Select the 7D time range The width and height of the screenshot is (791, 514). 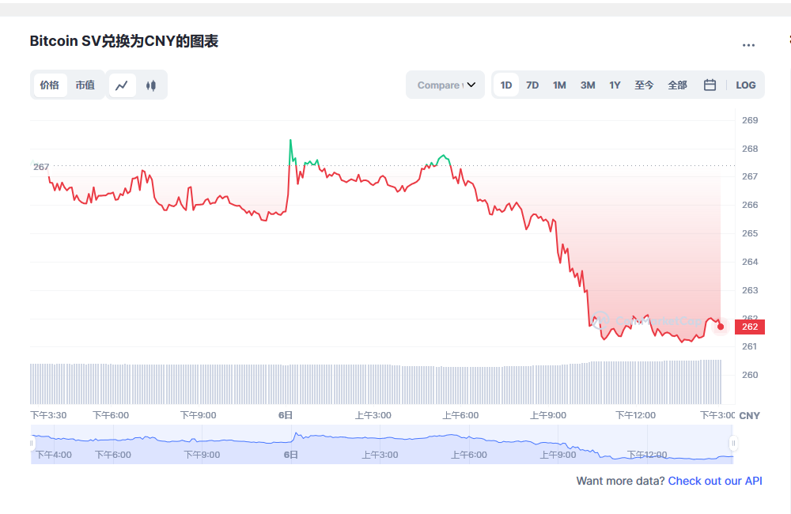click(x=532, y=85)
